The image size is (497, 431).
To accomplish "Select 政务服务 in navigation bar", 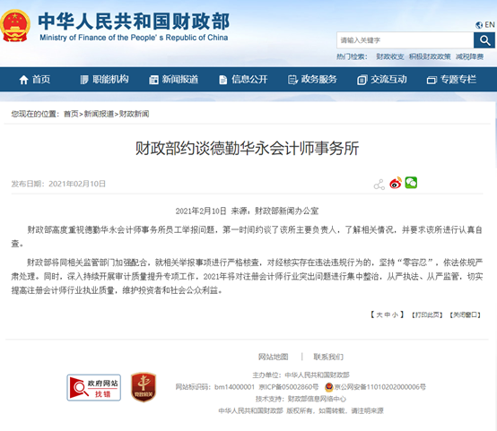I will [312, 80].
